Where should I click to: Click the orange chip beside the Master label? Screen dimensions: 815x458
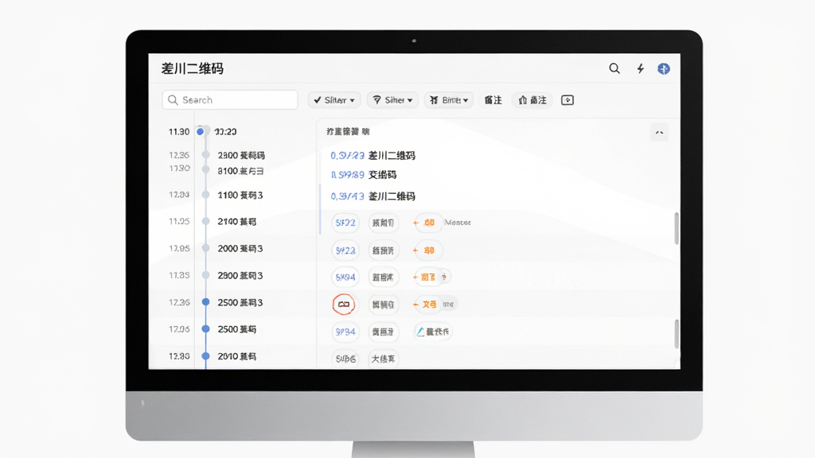pos(427,223)
